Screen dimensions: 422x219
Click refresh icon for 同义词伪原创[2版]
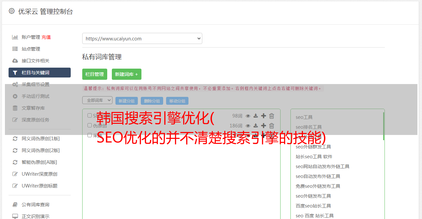15,150
